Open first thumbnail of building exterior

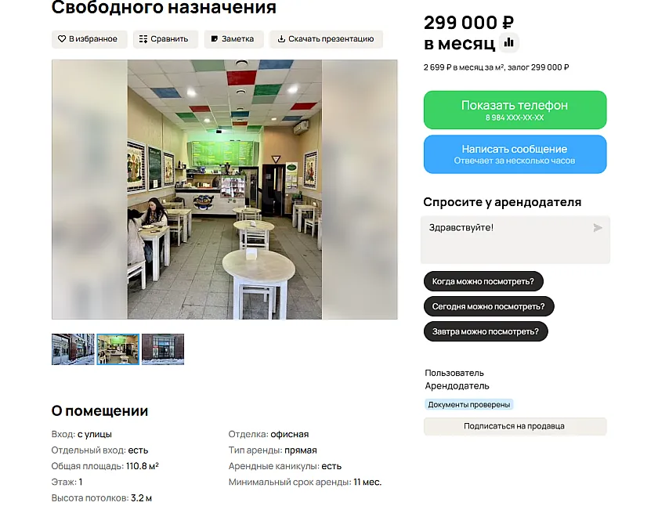coord(73,349)
